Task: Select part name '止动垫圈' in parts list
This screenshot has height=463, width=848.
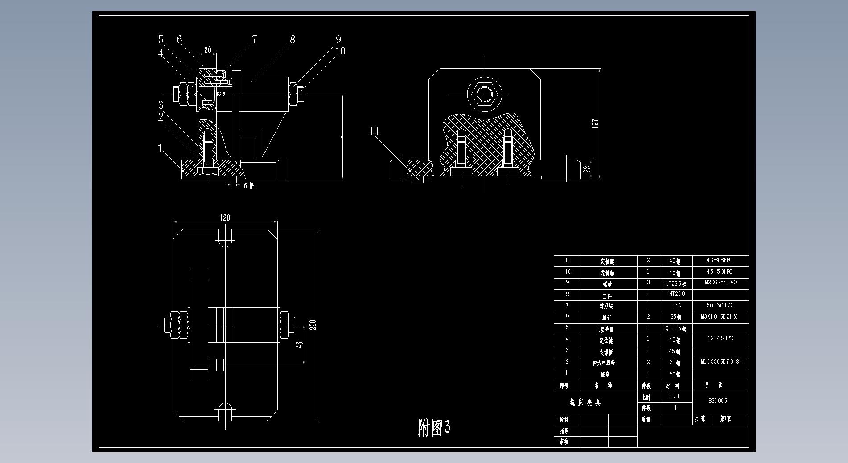Action: pyautogui.click(x=605, y=329)
